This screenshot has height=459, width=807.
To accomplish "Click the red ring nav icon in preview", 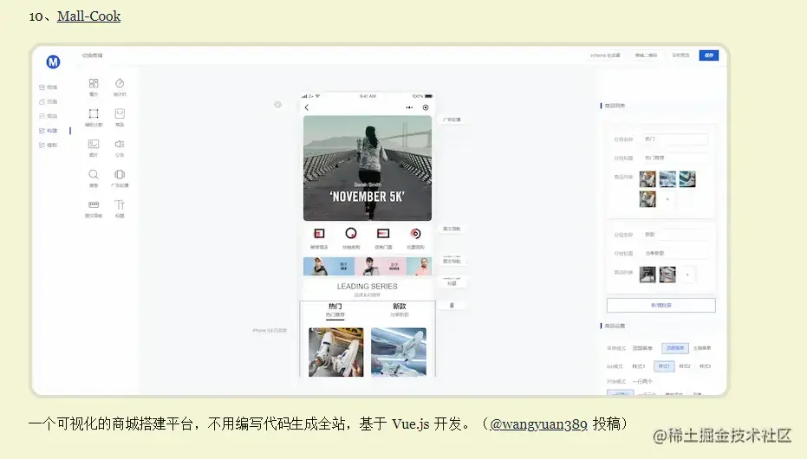I will (x=351, y=233).
